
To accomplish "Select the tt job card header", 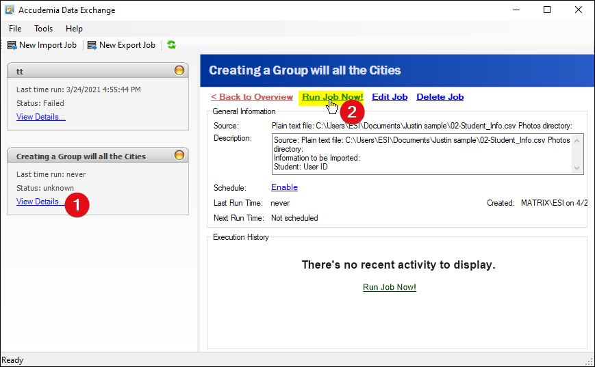I will click(x=98, y=71).
